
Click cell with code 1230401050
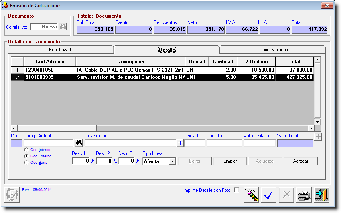point(50,70)
